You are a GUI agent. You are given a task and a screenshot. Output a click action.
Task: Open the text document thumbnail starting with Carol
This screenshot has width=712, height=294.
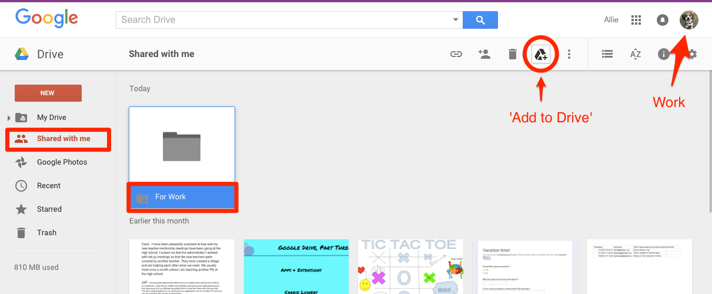point(182,266)
